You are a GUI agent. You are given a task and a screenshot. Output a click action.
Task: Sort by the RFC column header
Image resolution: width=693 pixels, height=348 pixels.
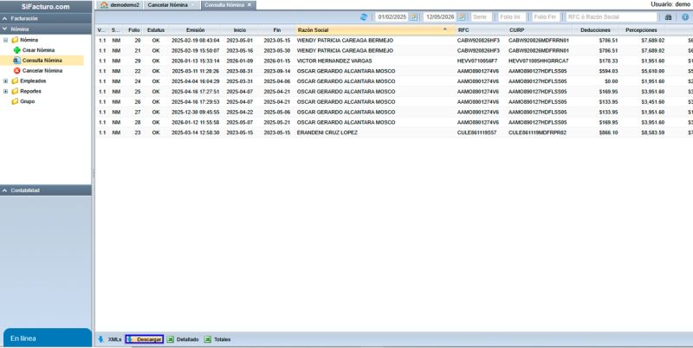click(481, 30)
